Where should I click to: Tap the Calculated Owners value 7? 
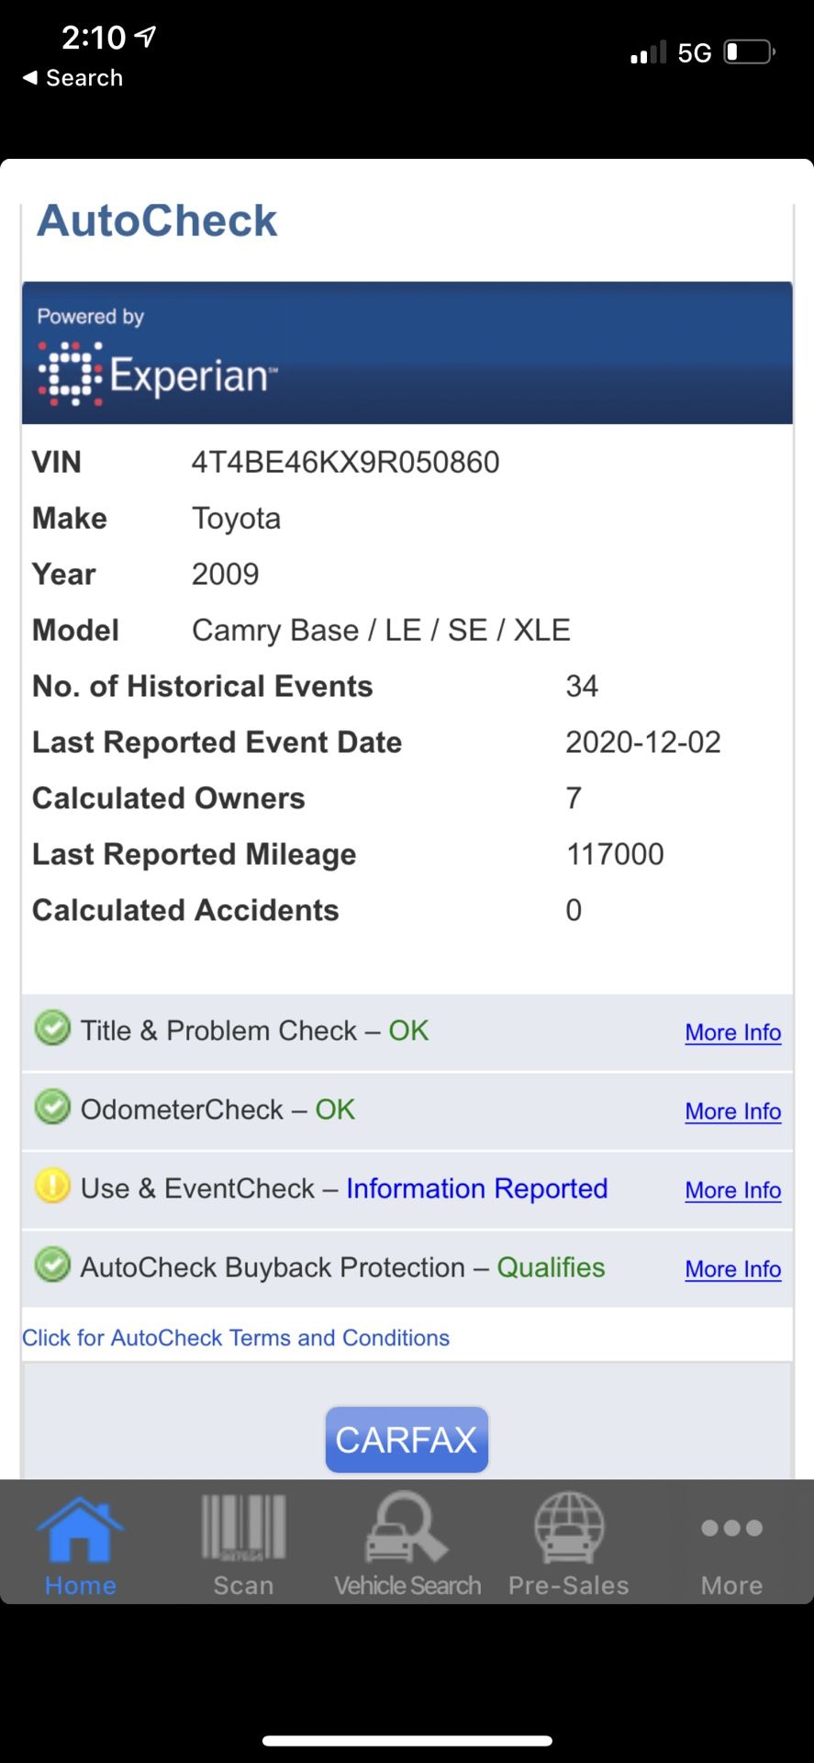574,799
